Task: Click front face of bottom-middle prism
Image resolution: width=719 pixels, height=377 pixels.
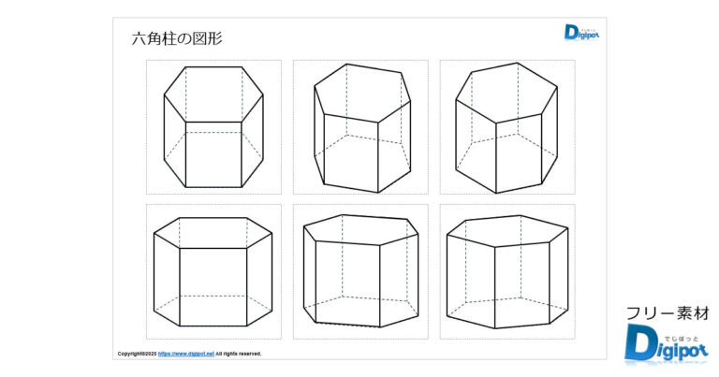Action: (347, 283)
